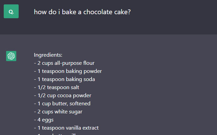Click the "Ingredients:" heading
The height and width of the screenshot is (135, 217).
tap(48, 55)
